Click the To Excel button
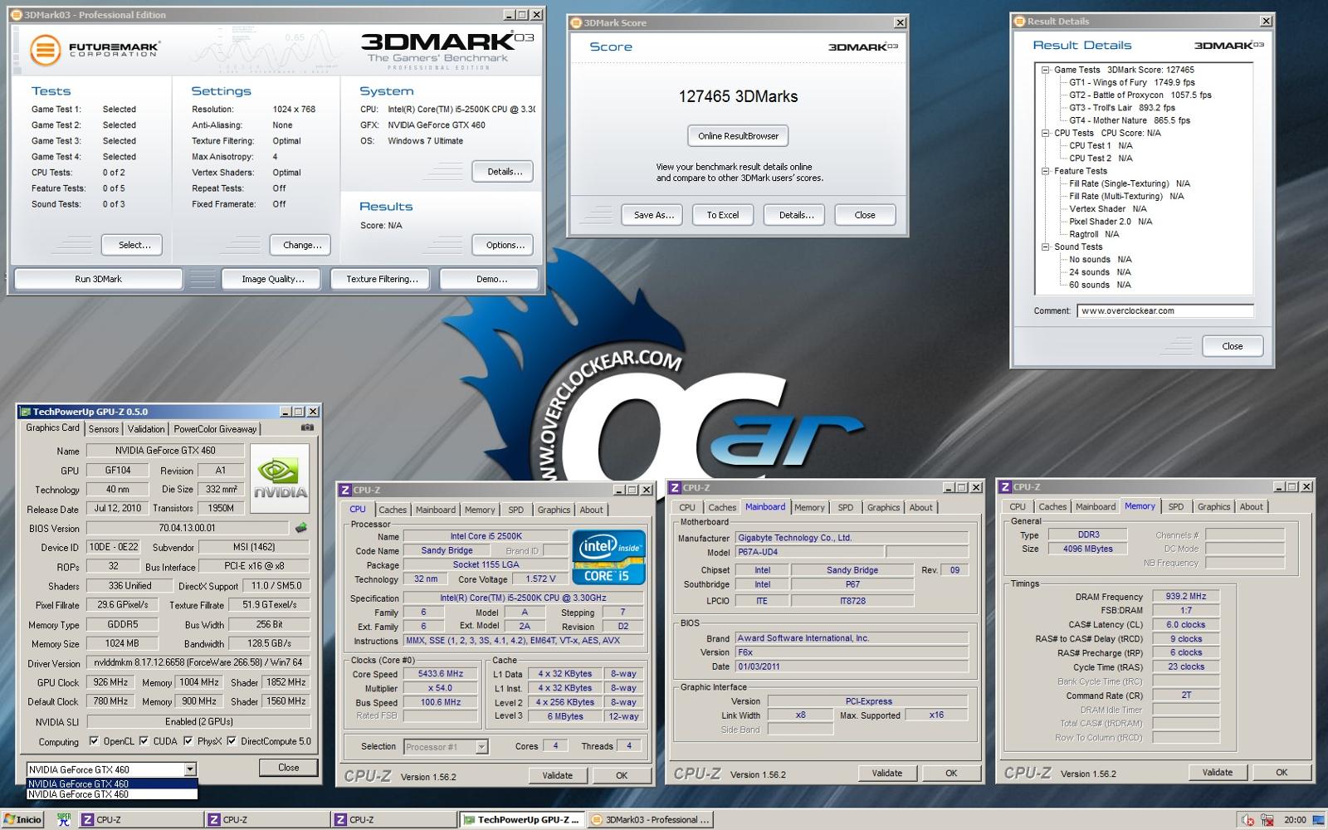 pos(722,215)
